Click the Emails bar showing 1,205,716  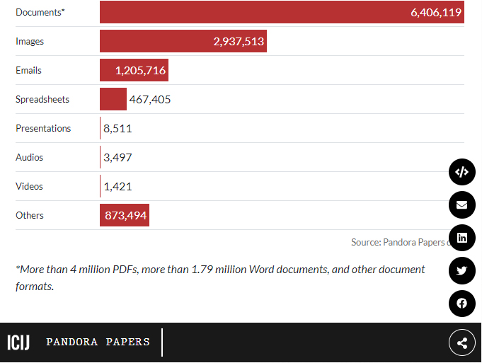pos(134,70)
